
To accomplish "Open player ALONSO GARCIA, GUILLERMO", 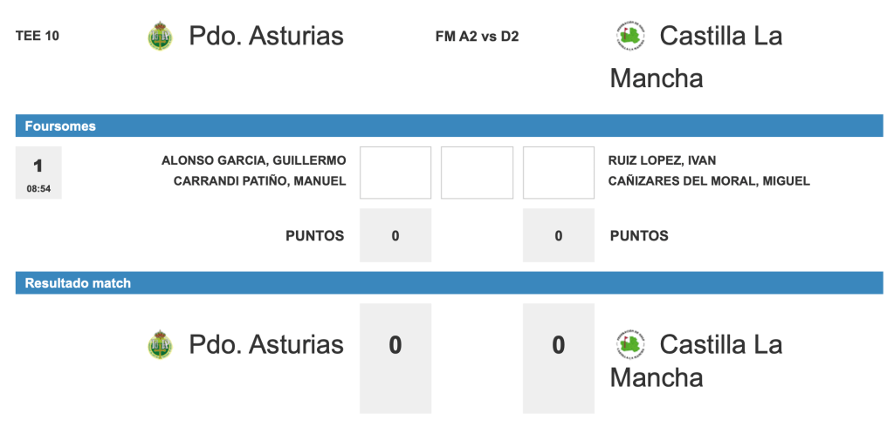I will point(253,160).
